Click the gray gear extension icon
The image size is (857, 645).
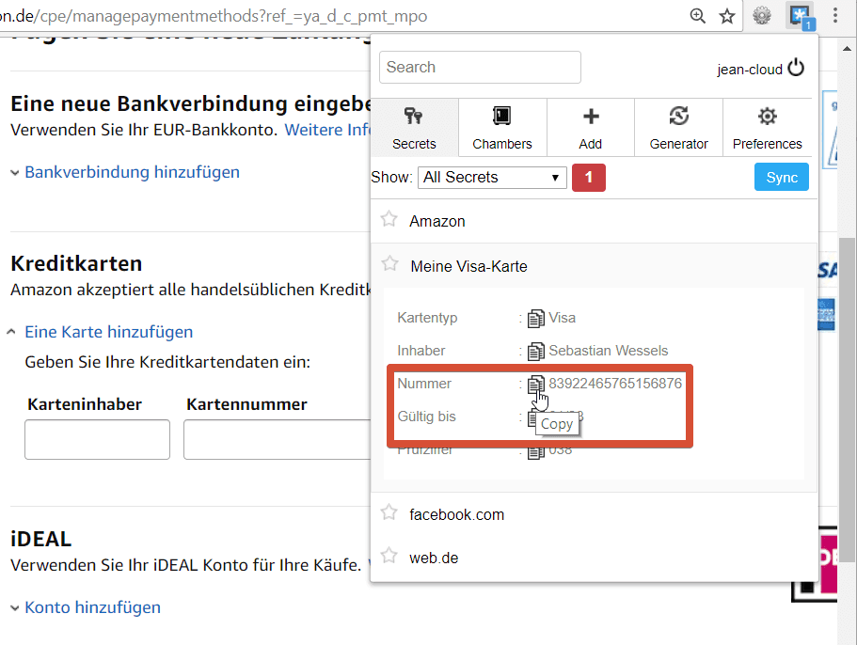pyautogui.click(x=762, y=15)
